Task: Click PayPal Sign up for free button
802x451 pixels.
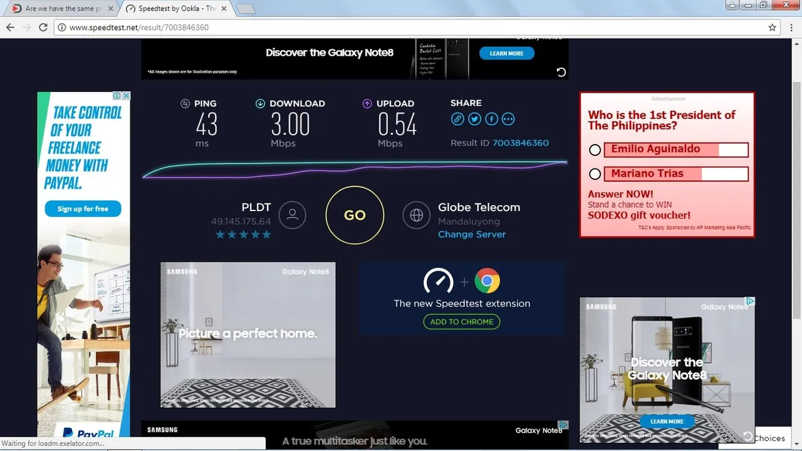Action: coord(83,209)
